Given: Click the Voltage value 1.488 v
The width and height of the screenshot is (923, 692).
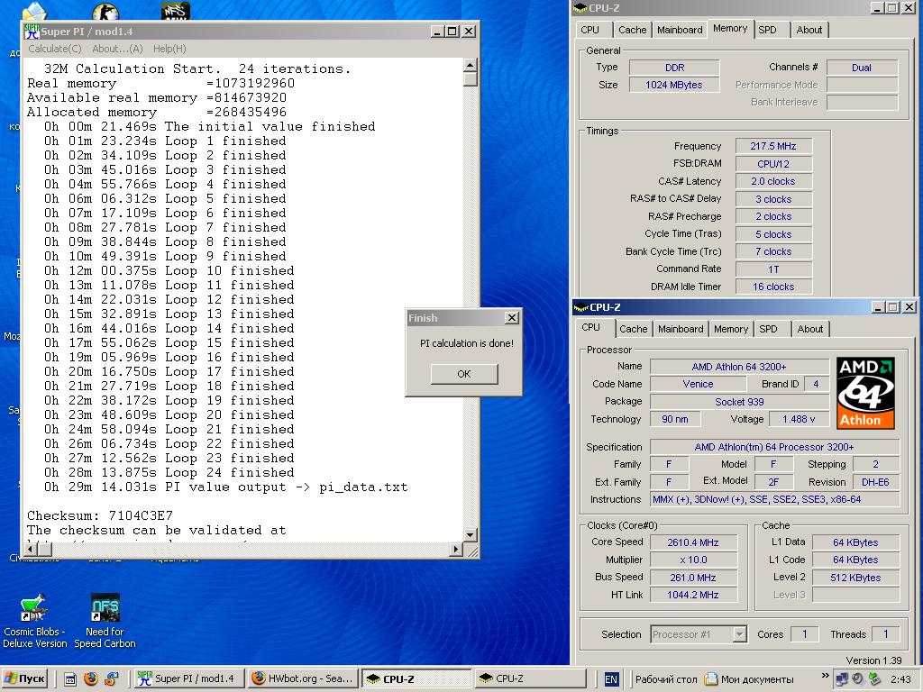Looking at the screenshot, I should [x=799, y=419].
